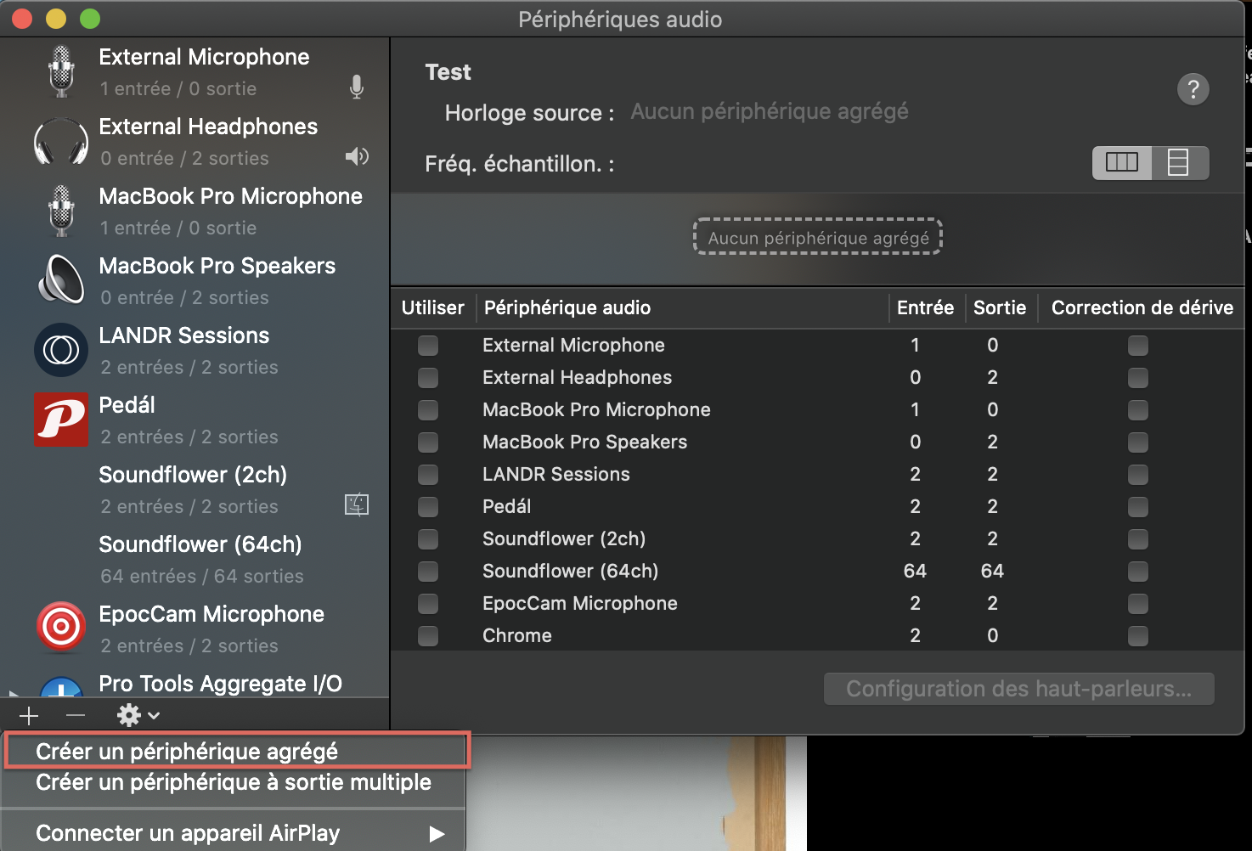This screenshot has width=1252, height=851.
Task: Click the Test device name title
Action: point(448,72)
